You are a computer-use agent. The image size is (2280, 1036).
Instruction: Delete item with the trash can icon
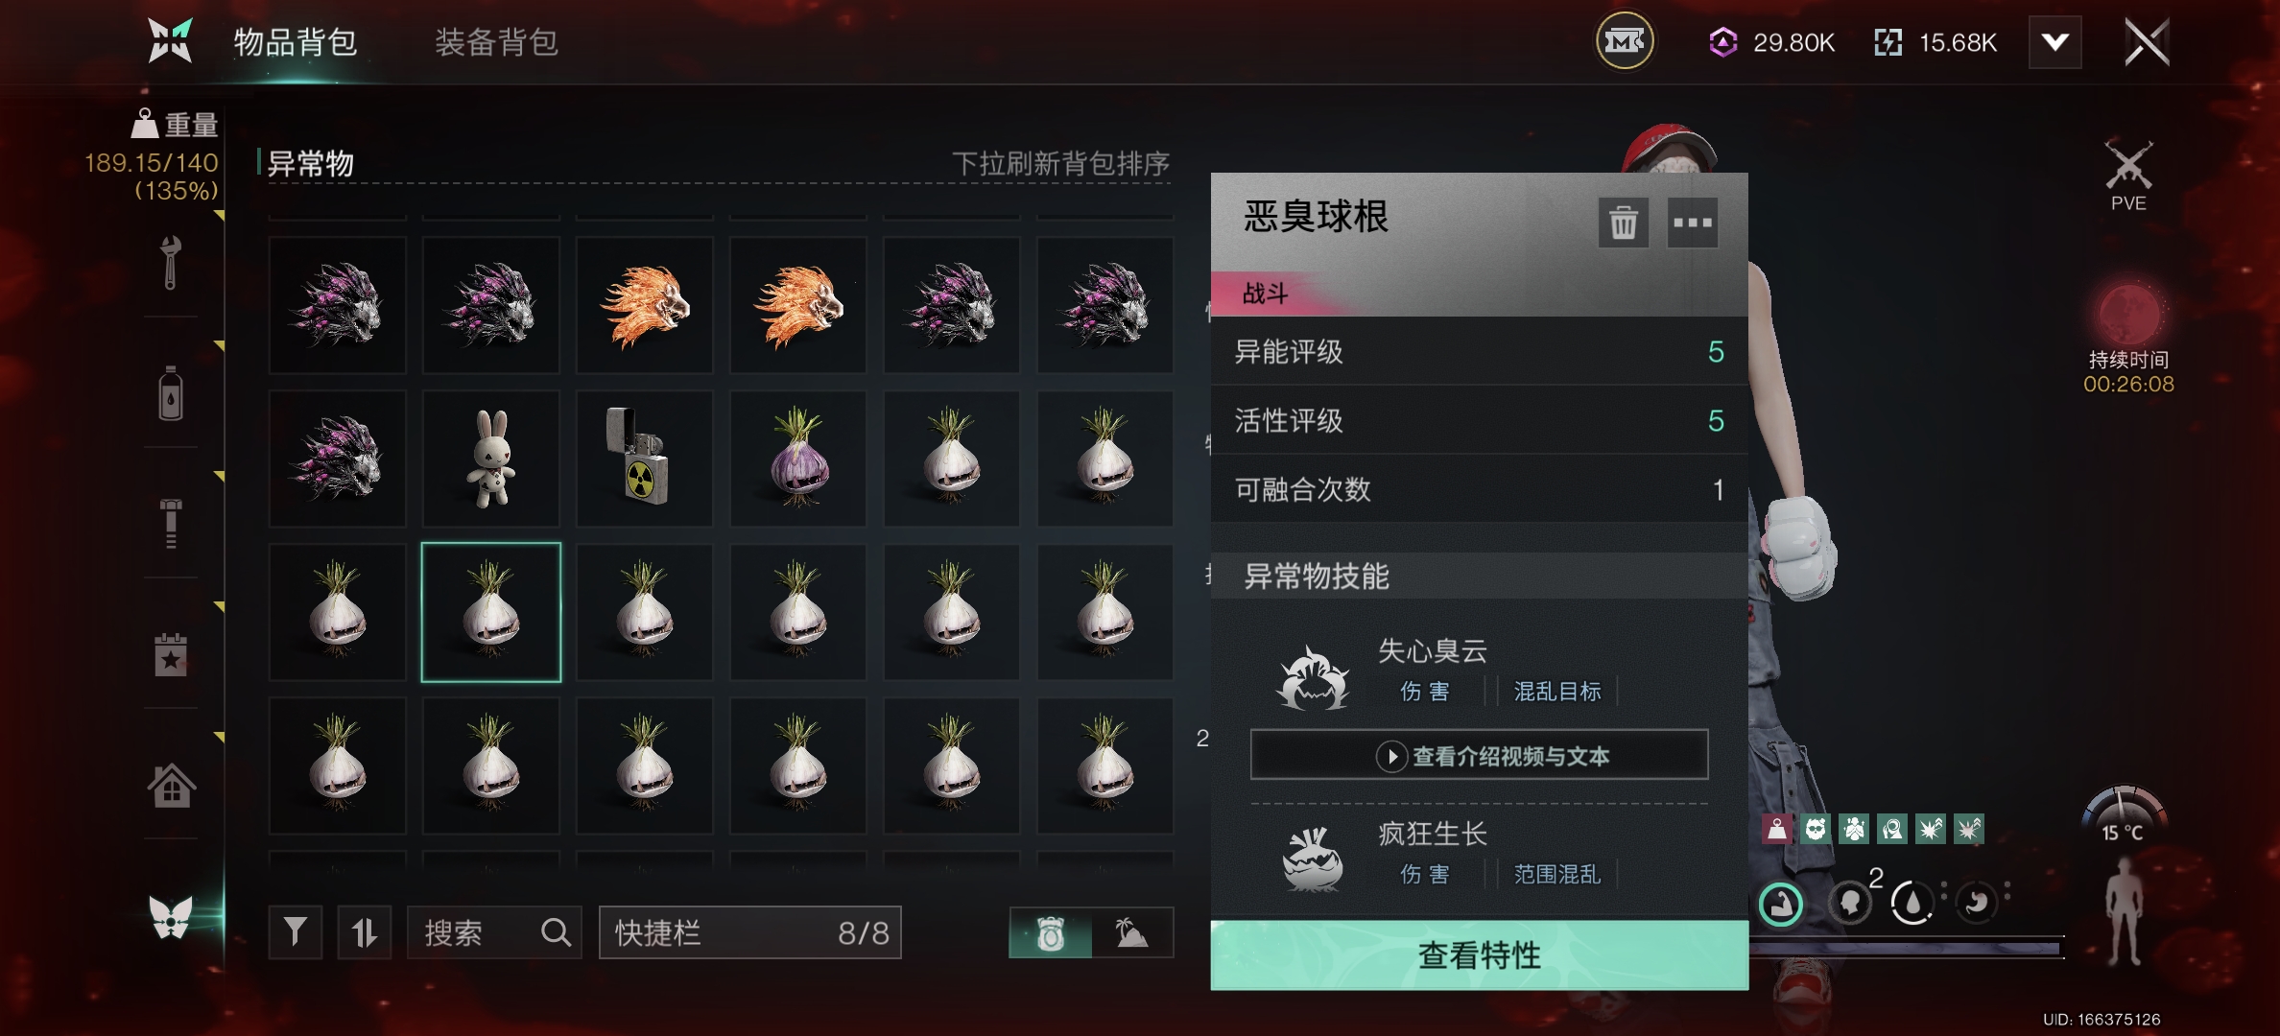tap(1623, 223)
